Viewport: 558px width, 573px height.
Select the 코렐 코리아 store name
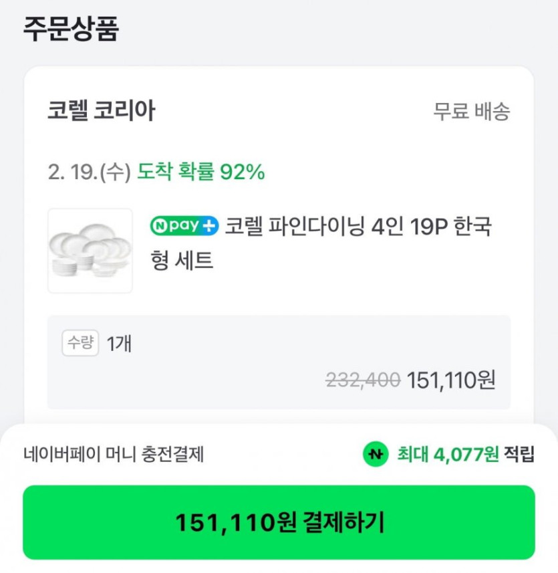coord(101,111)
